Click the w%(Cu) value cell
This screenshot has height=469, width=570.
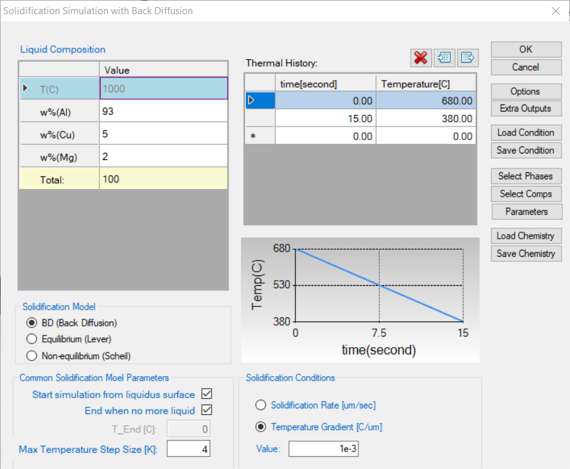click(163, 133)
